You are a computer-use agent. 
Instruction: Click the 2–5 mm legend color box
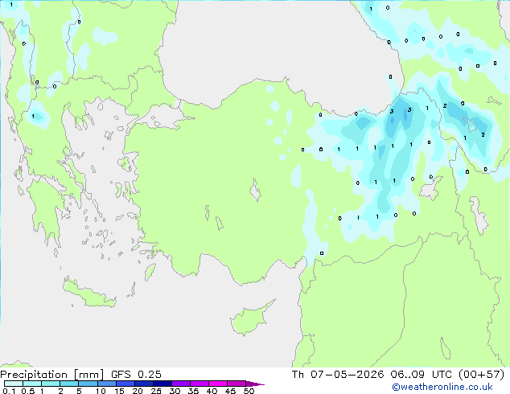70,384
